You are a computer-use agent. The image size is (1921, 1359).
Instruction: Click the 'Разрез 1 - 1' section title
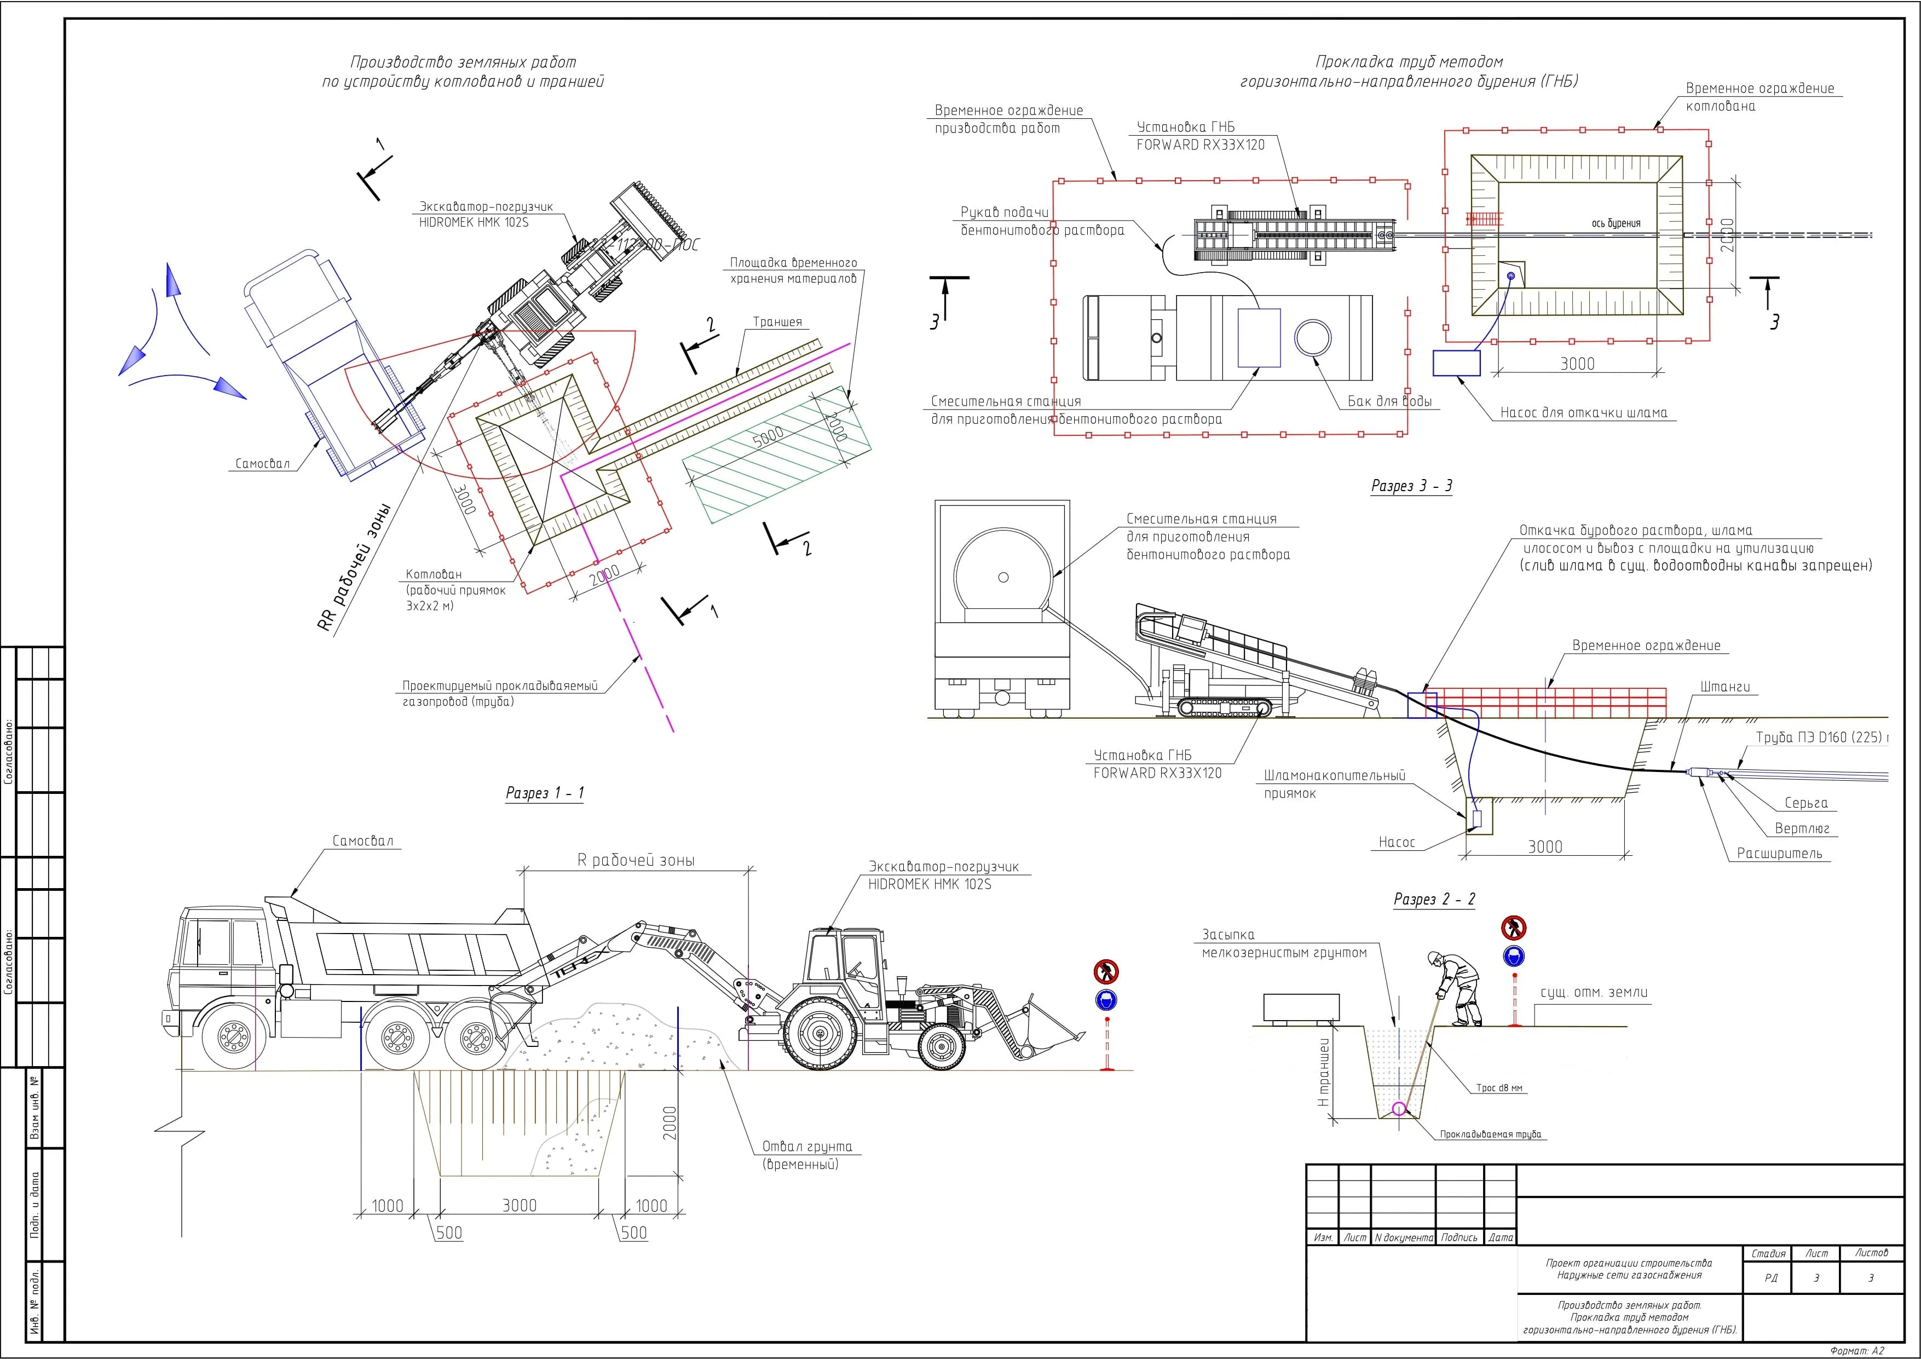click(x=545, y=792)
